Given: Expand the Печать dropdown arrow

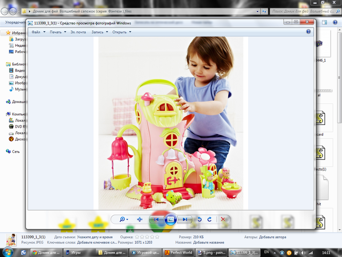Looking at the screenshot, I should pyautogui.click(x=65, y=32).
